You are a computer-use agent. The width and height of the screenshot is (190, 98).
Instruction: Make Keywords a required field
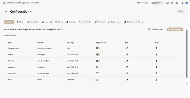(98, 67)
